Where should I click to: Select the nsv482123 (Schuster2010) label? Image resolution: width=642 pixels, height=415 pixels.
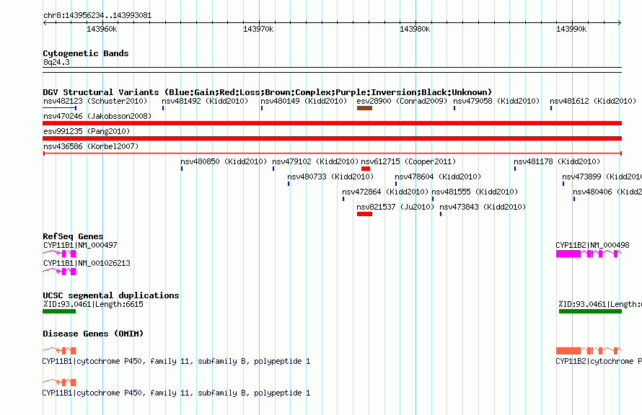[x=95, y=101]
